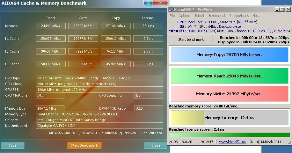The image size is (292, 153).
Task: Select L3 Cache Write value 35650 MB/s
Action: pos(83,64)
